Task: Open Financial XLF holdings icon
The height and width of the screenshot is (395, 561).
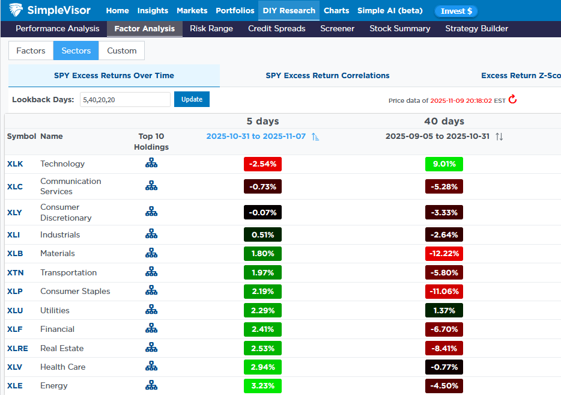Action: (151, 328)
